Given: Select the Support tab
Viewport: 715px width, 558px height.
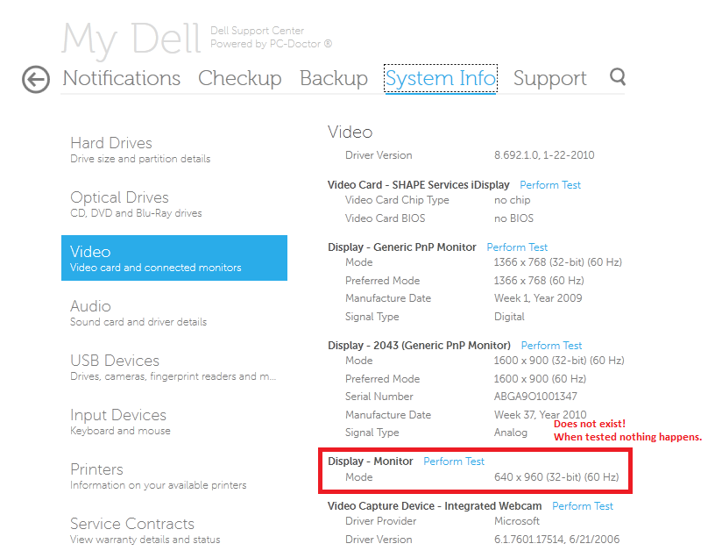Looking at the screenshot, I should (x=549, y=78).
